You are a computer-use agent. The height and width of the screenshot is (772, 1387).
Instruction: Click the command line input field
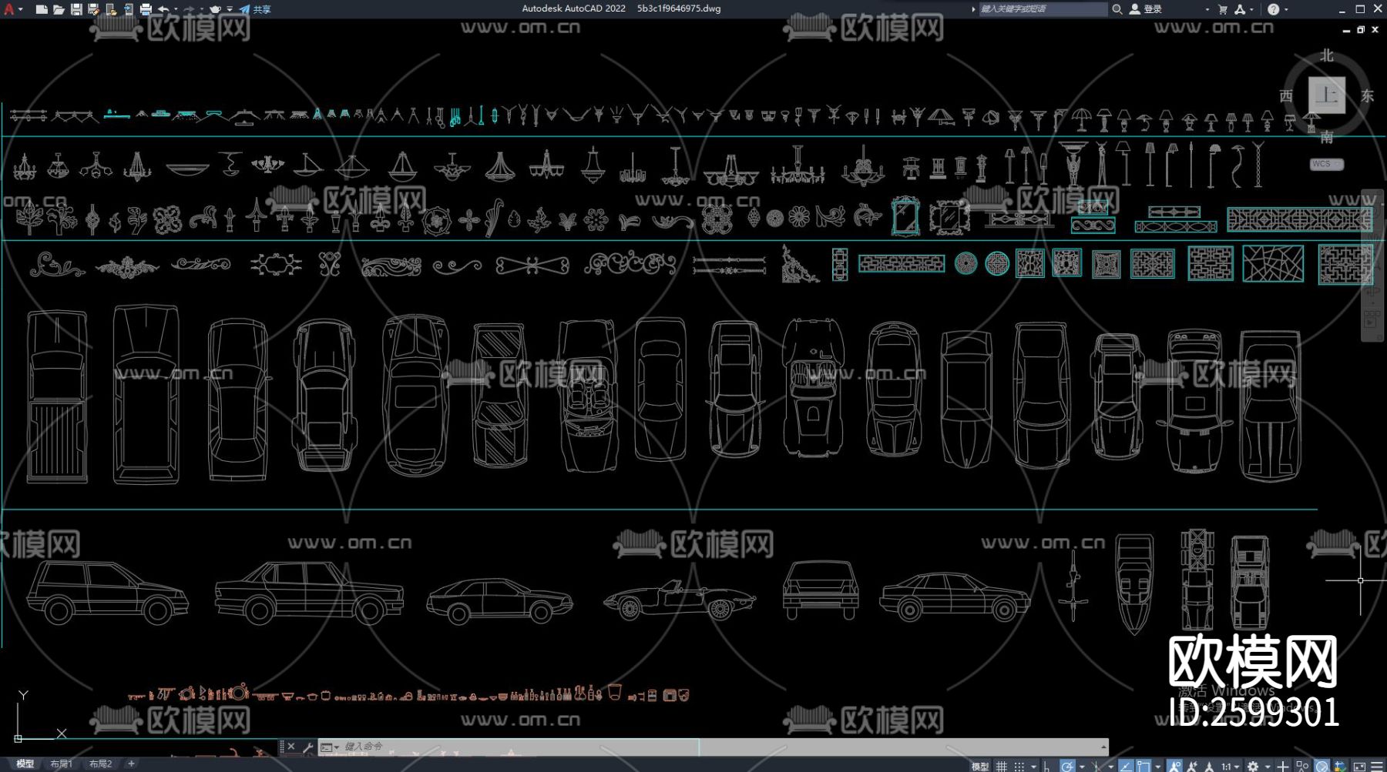pos(516,747)
